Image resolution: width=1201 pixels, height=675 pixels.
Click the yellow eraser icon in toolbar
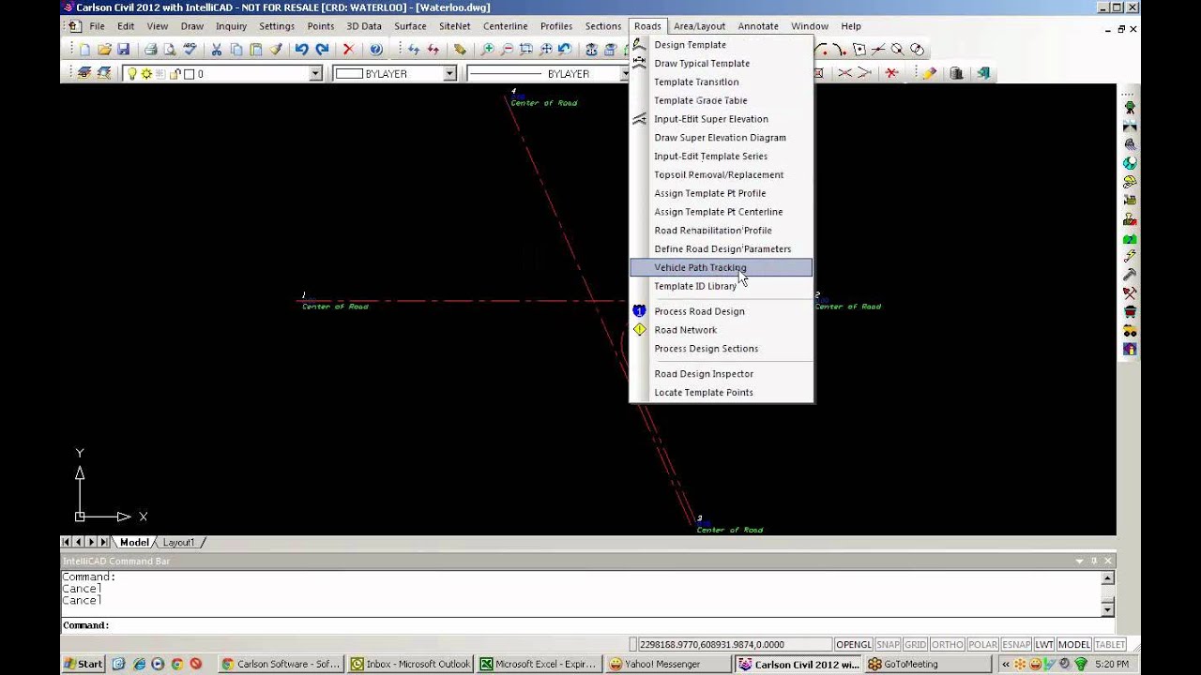tap(929, 73)
